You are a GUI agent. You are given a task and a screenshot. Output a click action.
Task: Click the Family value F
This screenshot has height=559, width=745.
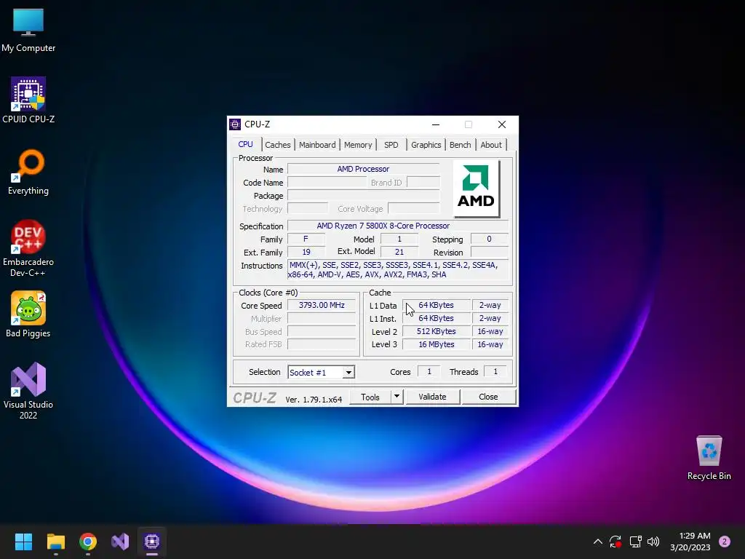[306, 239]
